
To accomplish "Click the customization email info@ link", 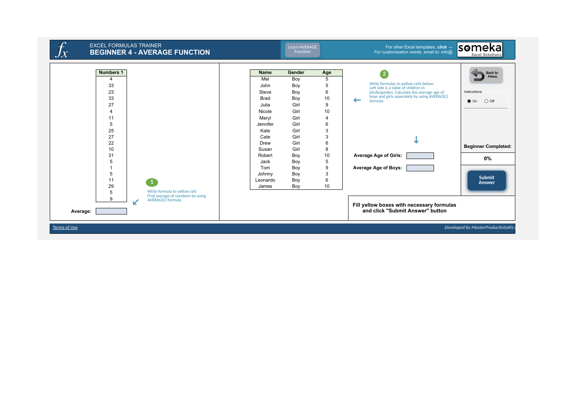I will click(x=413, y=52).
